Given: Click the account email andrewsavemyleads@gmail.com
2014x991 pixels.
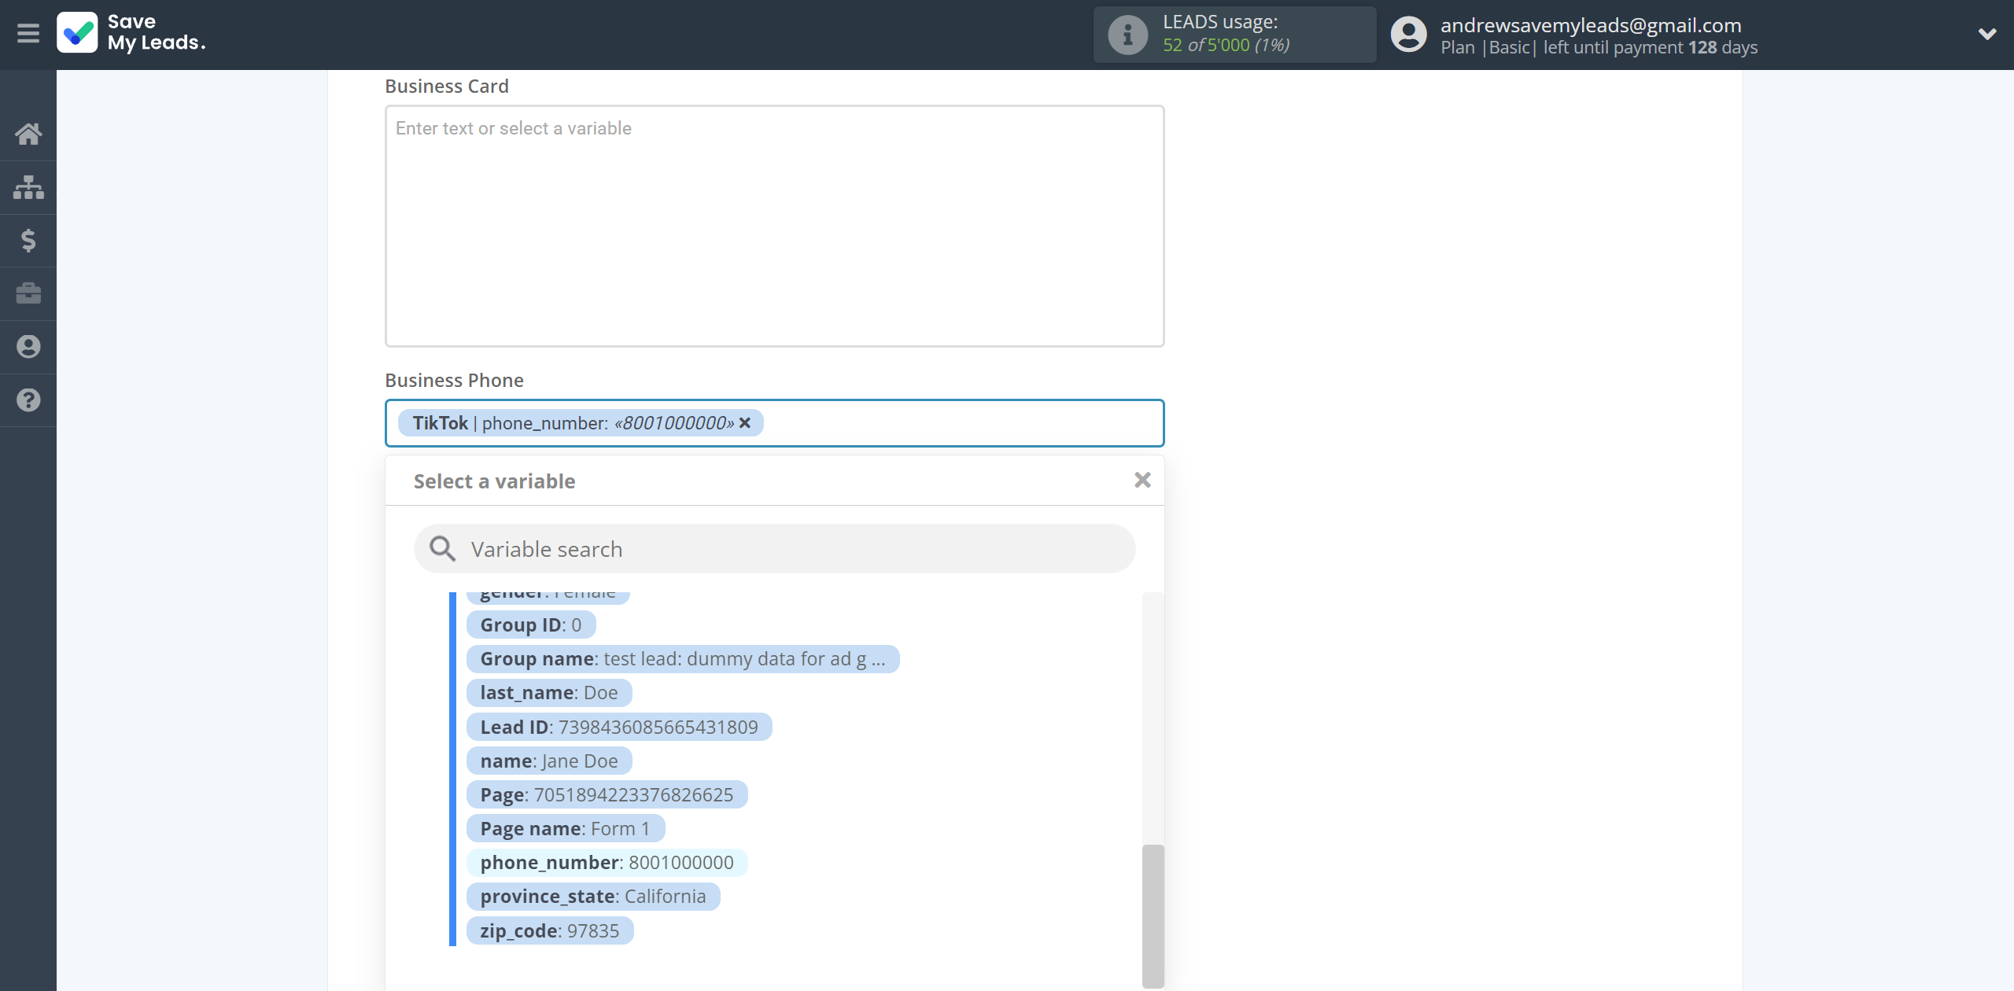Looking at the screenshot, I should point(1591,25).
